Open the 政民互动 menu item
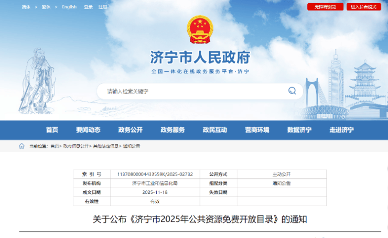 (x=215, y=131)
